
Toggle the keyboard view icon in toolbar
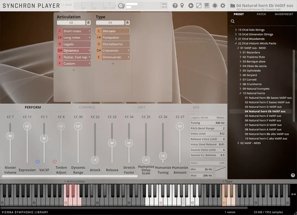(x=207, y=6)
